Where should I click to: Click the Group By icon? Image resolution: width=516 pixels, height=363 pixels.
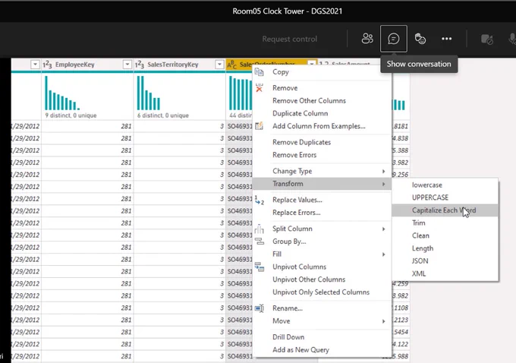point(260,241)
